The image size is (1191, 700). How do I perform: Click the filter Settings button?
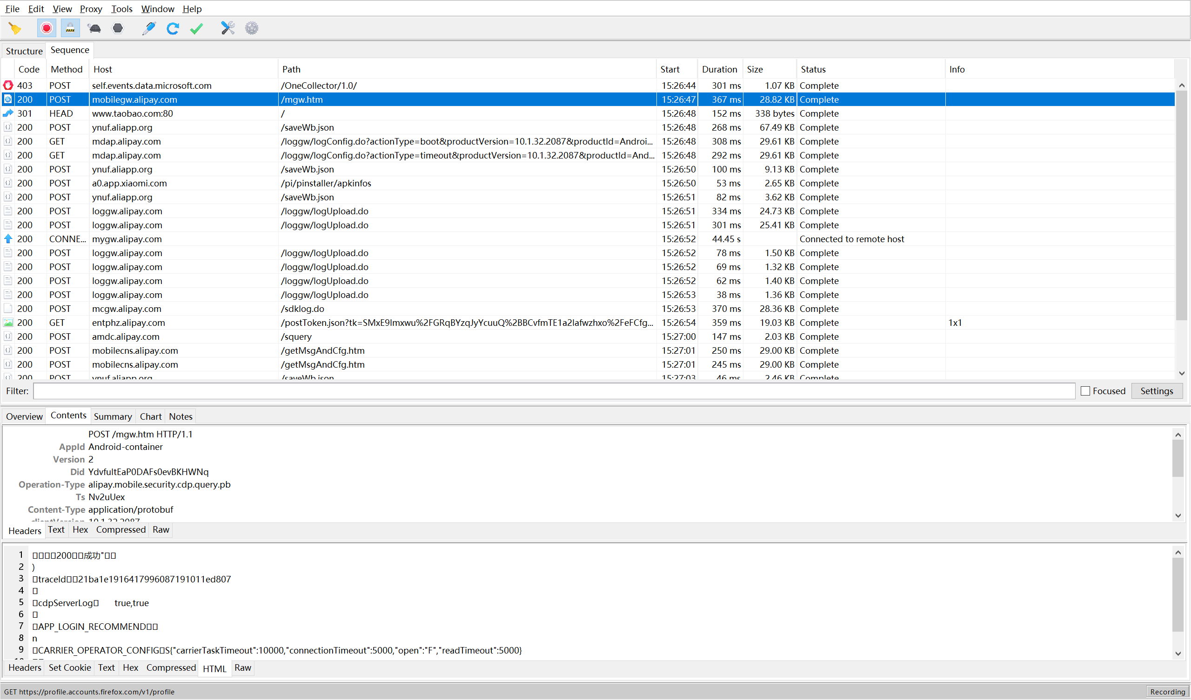pos(1157,391)
